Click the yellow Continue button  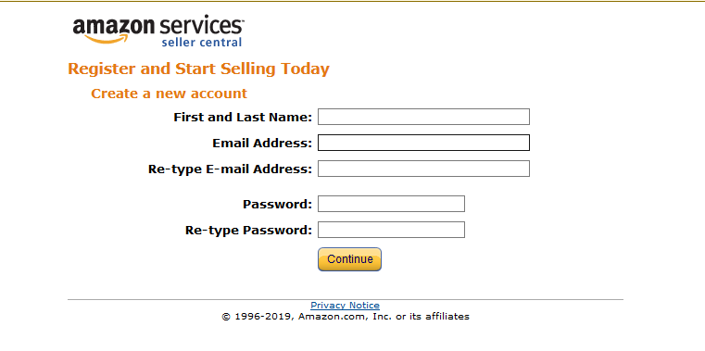(x=350, y=259)
